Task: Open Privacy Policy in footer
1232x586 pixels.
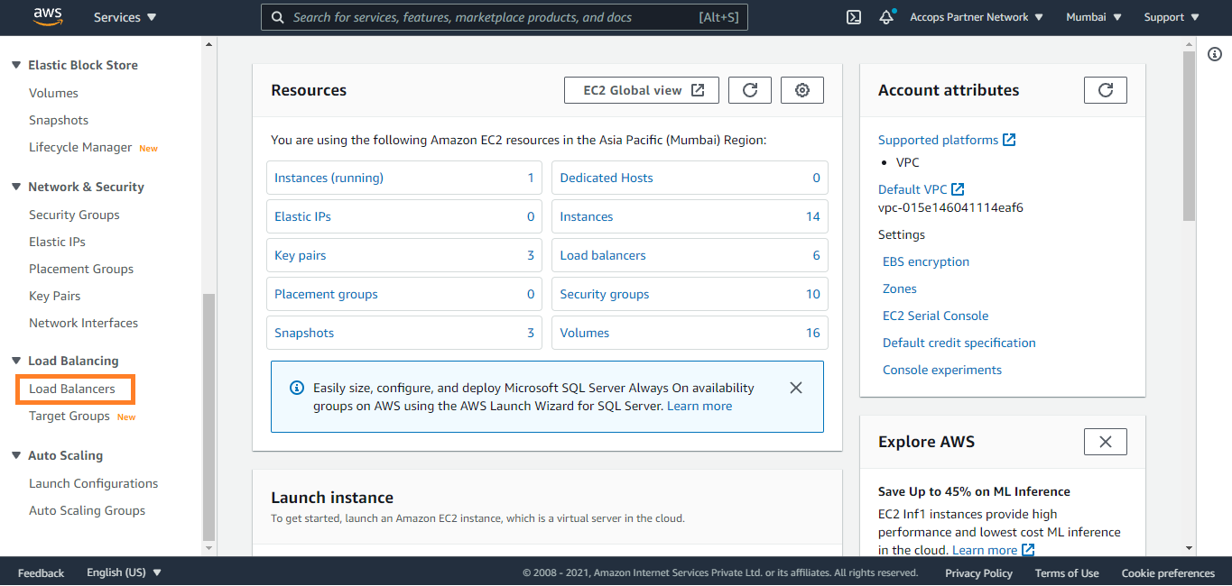Action: point(978,572)
